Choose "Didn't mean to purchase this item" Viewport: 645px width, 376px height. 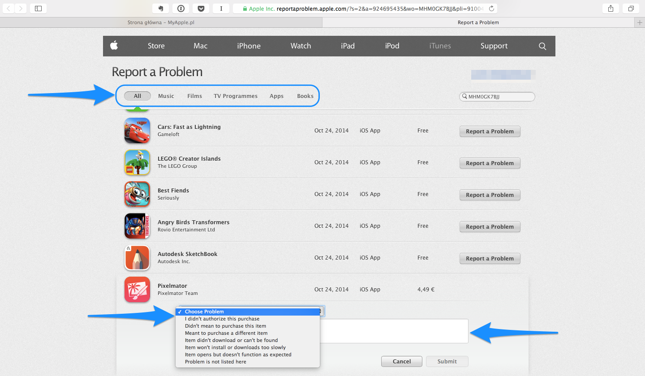tap(248, 326)
